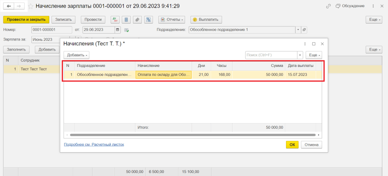
Task: Open the Еще menu in dialog
Action: pos(314,55)
